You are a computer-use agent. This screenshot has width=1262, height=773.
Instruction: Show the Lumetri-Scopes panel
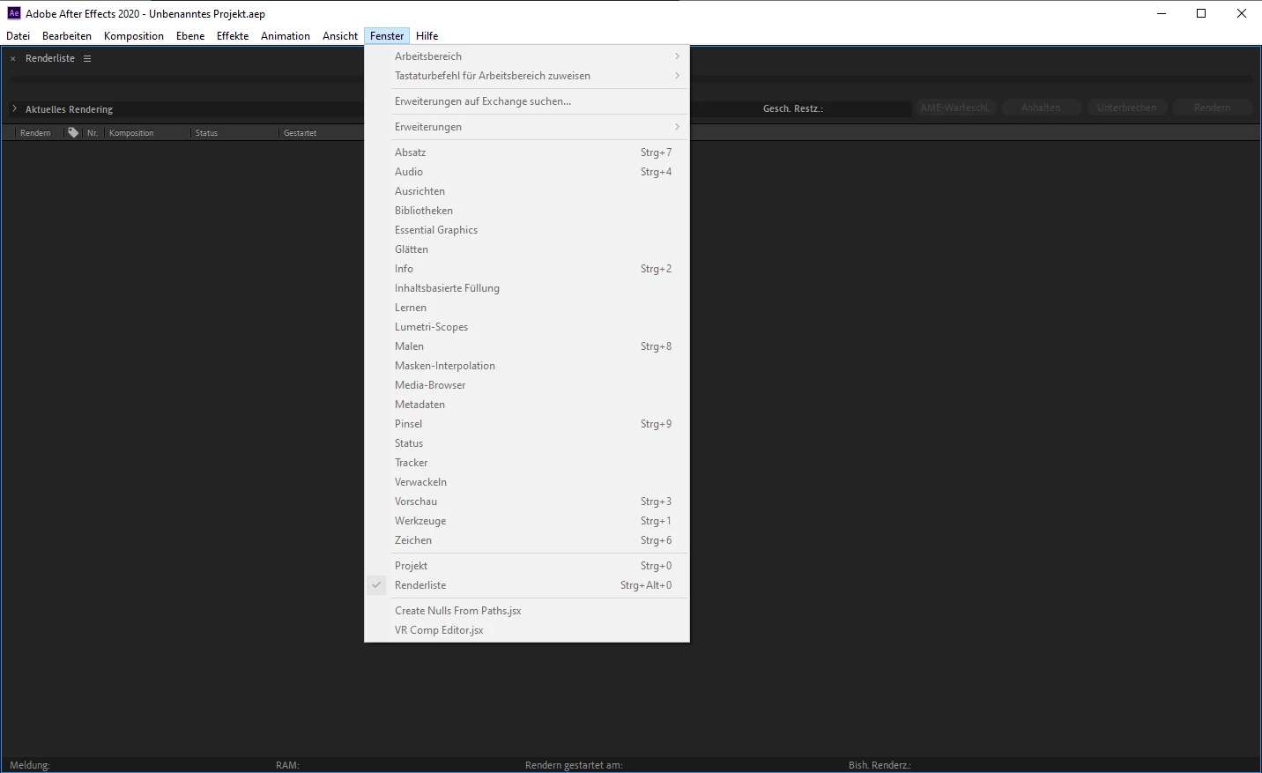click(x=527, y=327)
